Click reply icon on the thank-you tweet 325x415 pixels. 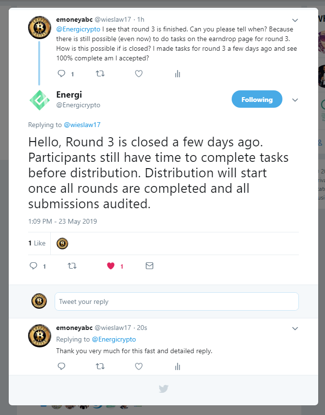[61, 366]
